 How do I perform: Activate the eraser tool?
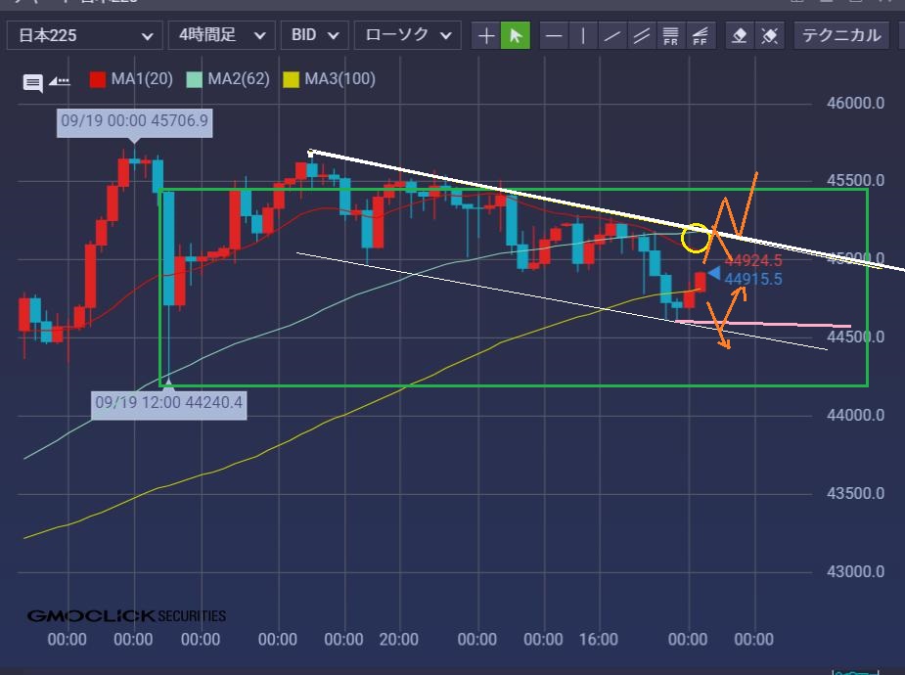coord(740,36)
